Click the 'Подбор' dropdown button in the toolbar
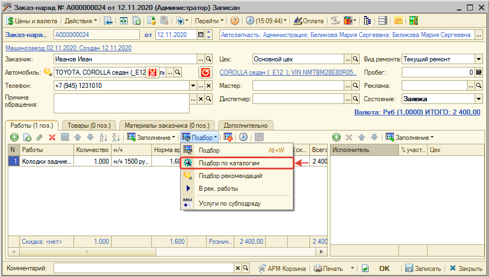This screenshot has height=277, width=489. [199, 137]
